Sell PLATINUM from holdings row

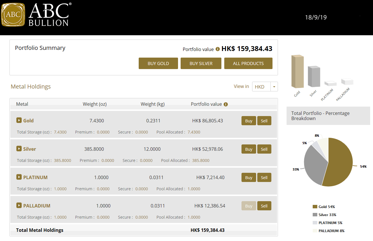point(264,177)
